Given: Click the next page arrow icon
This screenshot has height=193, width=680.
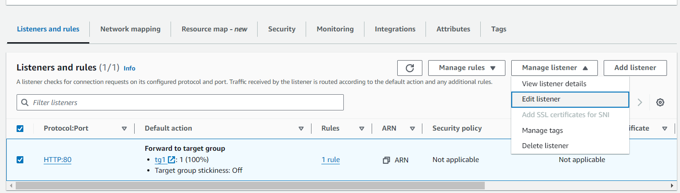Looking at the screenshot, I should 640,102.
